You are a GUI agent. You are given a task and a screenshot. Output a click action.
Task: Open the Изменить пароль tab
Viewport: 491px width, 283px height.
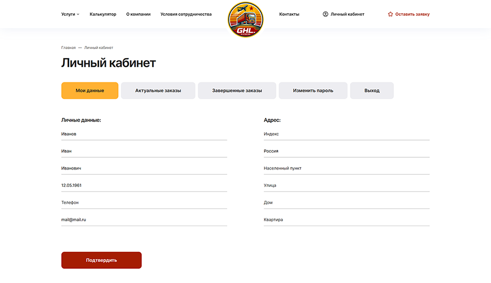pos(313,90)
